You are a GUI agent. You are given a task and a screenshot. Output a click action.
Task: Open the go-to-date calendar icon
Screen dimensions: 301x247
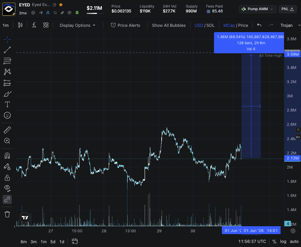pos(75,241)
